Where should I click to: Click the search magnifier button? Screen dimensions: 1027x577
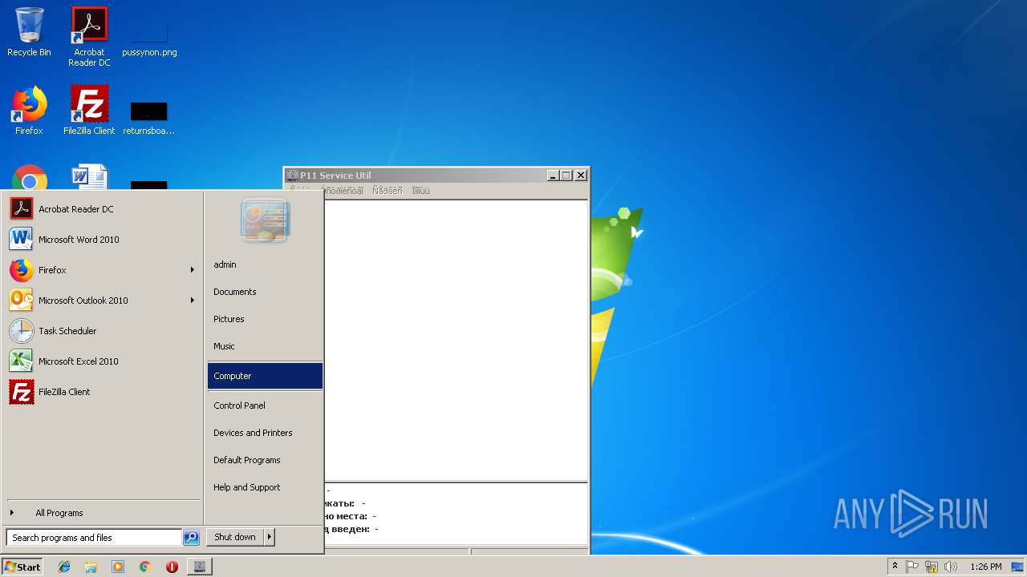tap(191, 538)
